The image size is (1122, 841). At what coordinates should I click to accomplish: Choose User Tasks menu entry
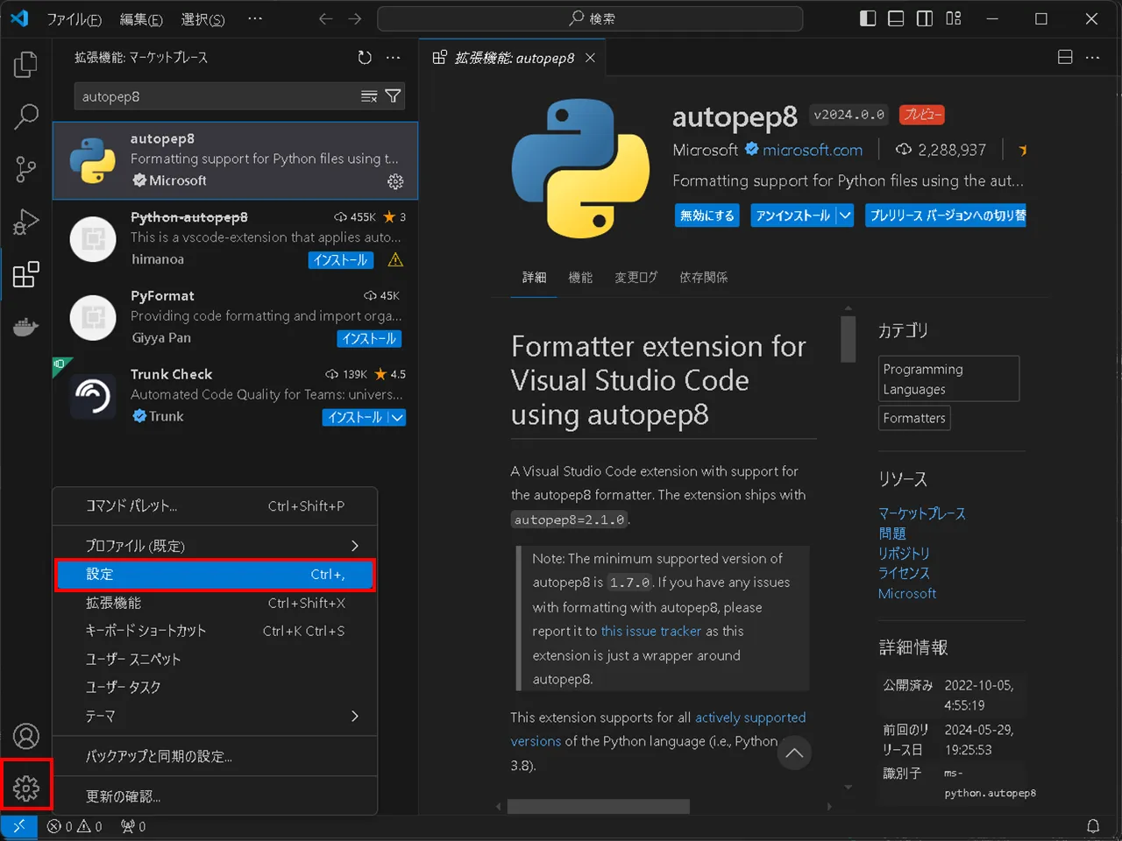tap(215, 688)
